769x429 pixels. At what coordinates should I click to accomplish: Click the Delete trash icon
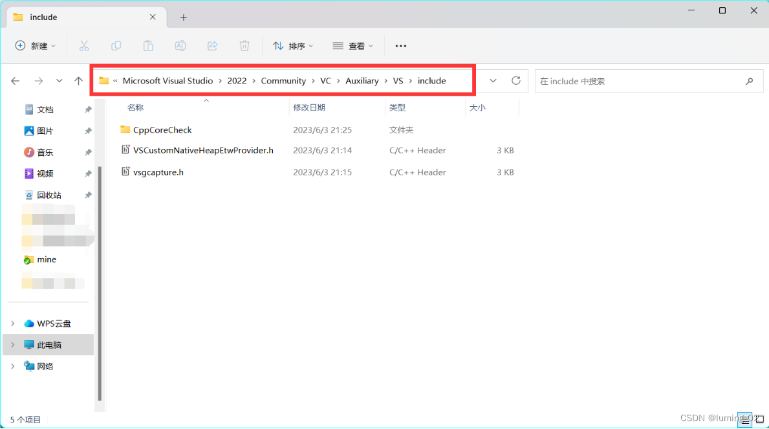(244, 46)
